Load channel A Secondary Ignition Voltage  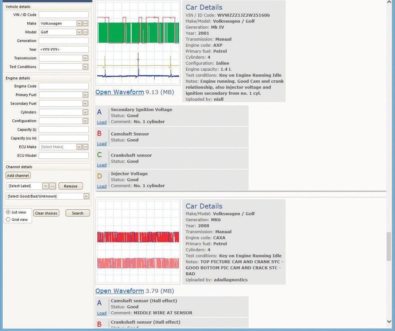coord(102,122)
